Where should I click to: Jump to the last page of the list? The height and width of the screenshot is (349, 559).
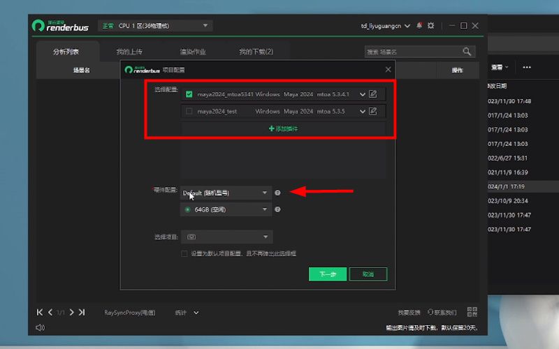[x=82, y=312]
